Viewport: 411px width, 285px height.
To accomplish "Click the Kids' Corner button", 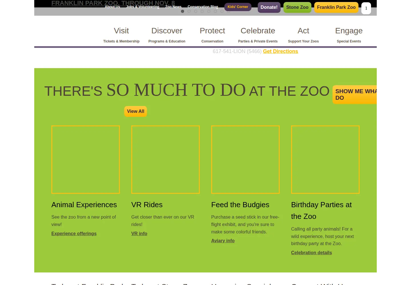I will pos(238,7).
